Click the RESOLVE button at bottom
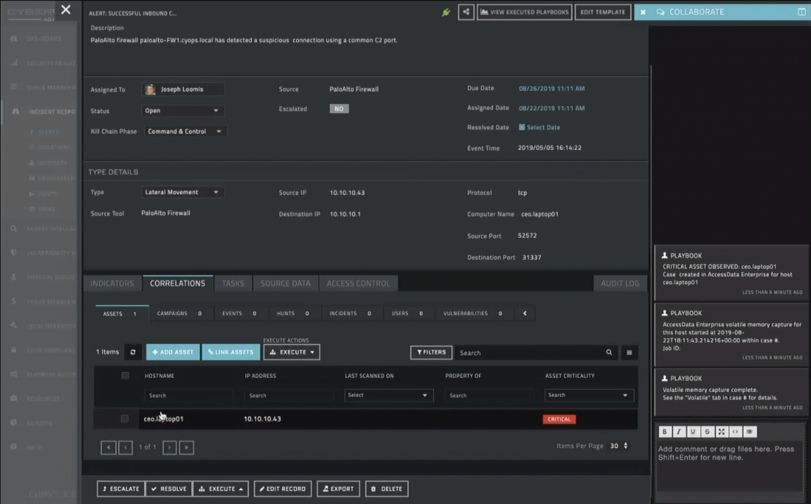 (x=169, y=489)
